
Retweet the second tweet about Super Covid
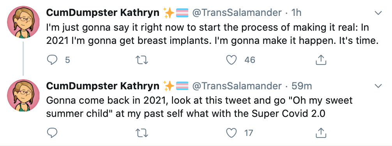(141, 133)
